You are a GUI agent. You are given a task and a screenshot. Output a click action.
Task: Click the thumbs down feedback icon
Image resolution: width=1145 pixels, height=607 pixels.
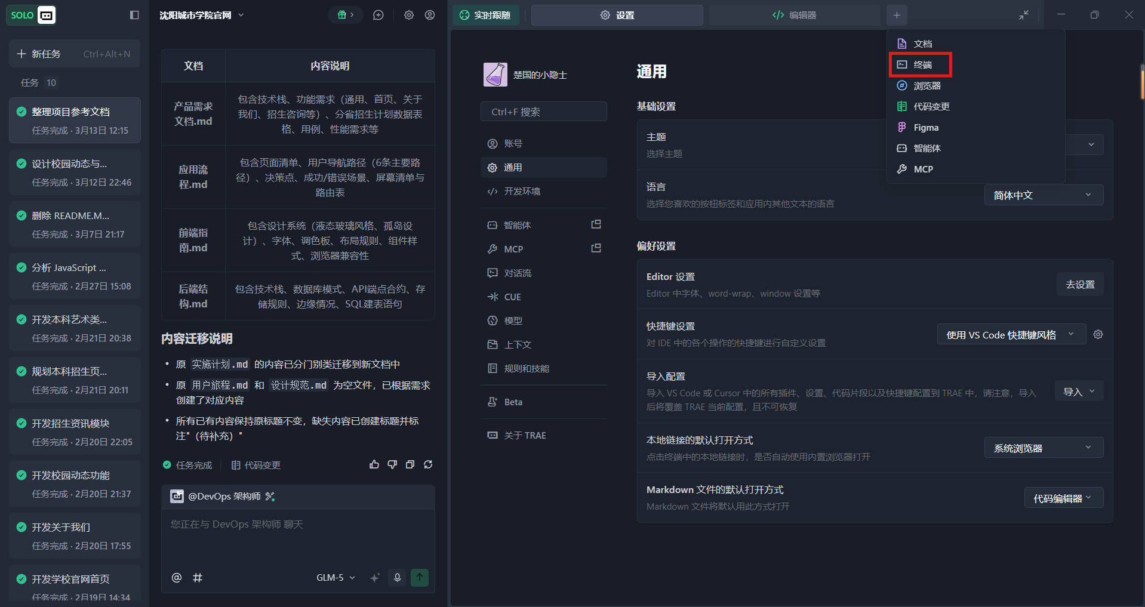click(392, 464)
